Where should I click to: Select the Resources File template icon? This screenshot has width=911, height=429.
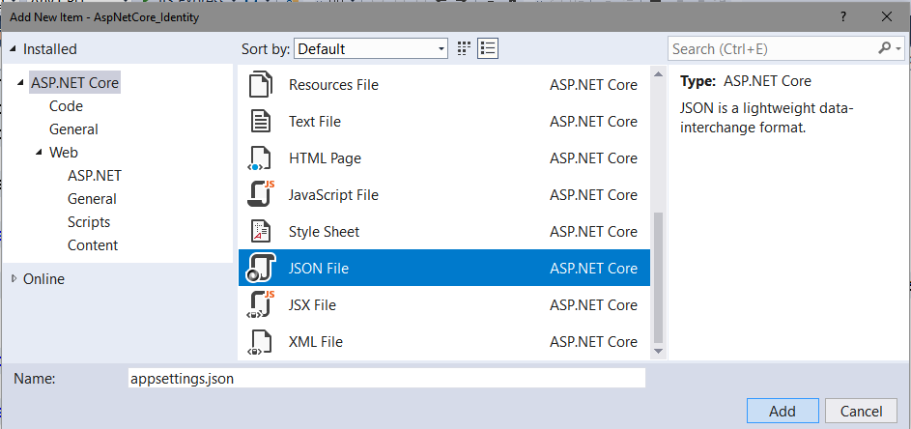(260, 85)
